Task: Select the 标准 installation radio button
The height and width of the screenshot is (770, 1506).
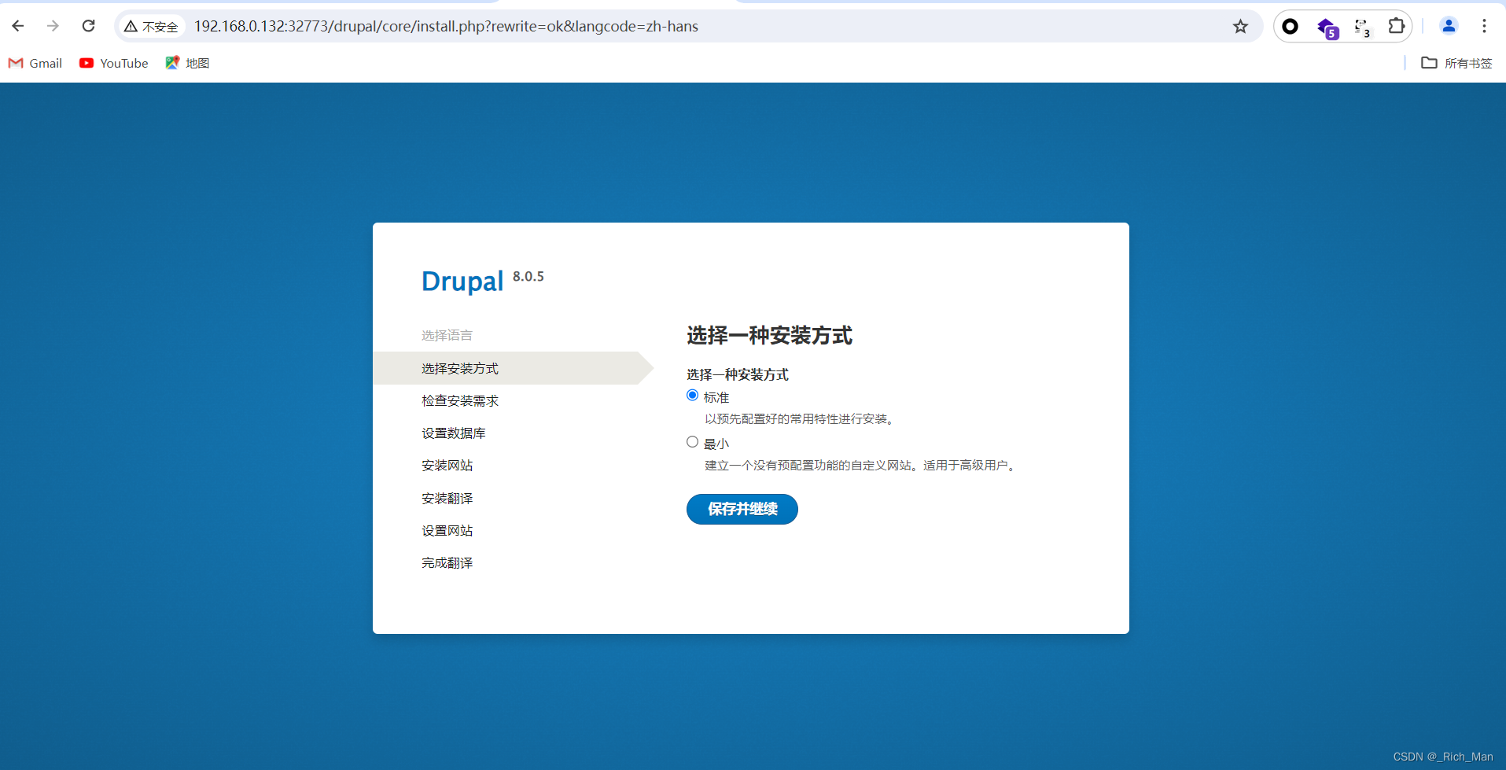Action: [692, 395]
